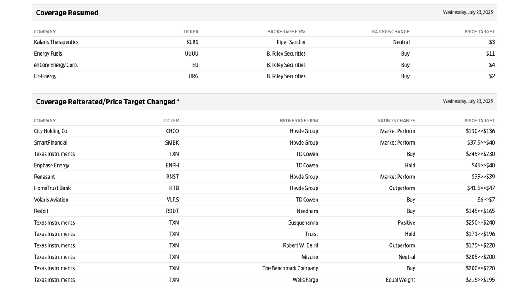The width and height of the screenshot is (529, 289).
Task: Click the Coverage Reiterated/Price Target Changed heading
Action: (x=108, y=102)
